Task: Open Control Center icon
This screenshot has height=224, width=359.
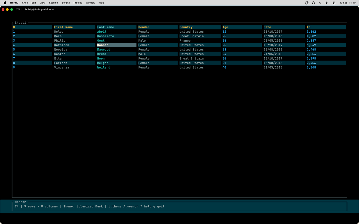Action: (334, 3)
